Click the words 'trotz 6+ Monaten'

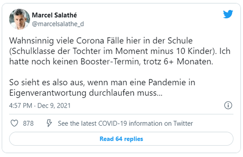tap(178, 61)
